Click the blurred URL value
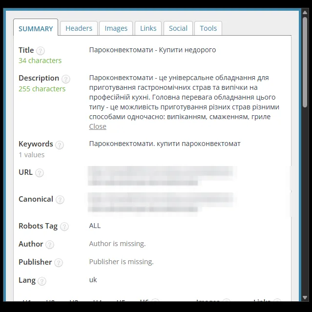Image resolution: width=312 pixels, height=312 pixels. [162, 176]
